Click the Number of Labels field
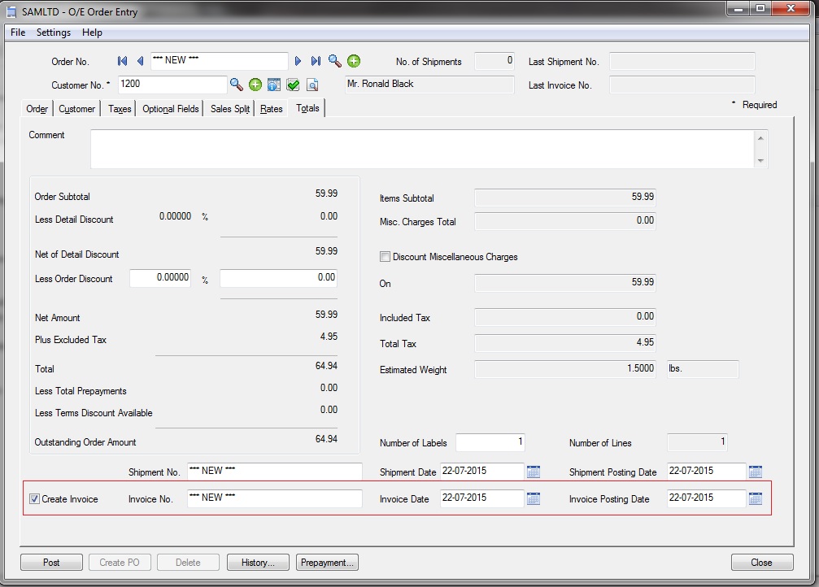 pos(490,442)
